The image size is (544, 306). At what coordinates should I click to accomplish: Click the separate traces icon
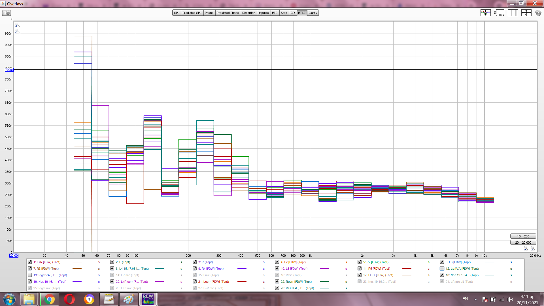485,13
